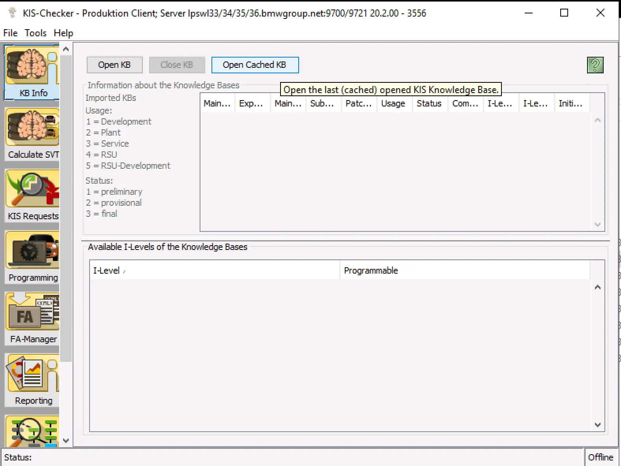Click Imported KBs table scroll-down arrow
621x466 pixels.
click(x=597, y=224)
